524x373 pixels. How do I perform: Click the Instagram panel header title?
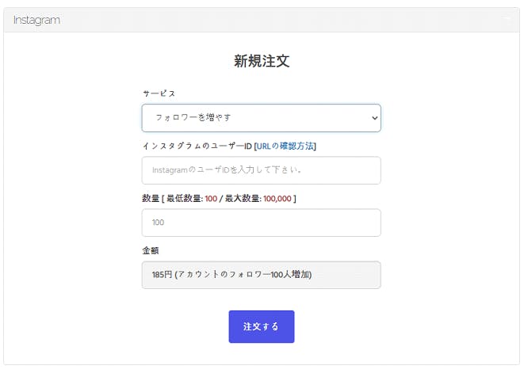coord(36,20)
